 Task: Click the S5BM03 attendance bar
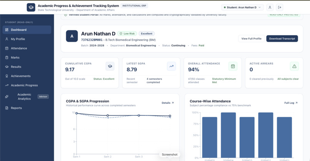247,137
